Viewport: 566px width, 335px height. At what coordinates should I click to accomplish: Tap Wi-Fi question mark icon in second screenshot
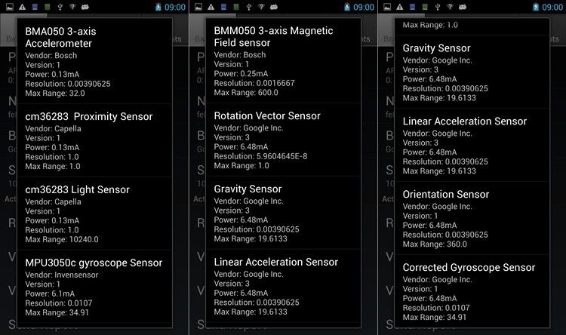pos(261,7)
